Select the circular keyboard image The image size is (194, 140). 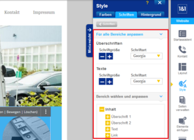pos(26,128)
